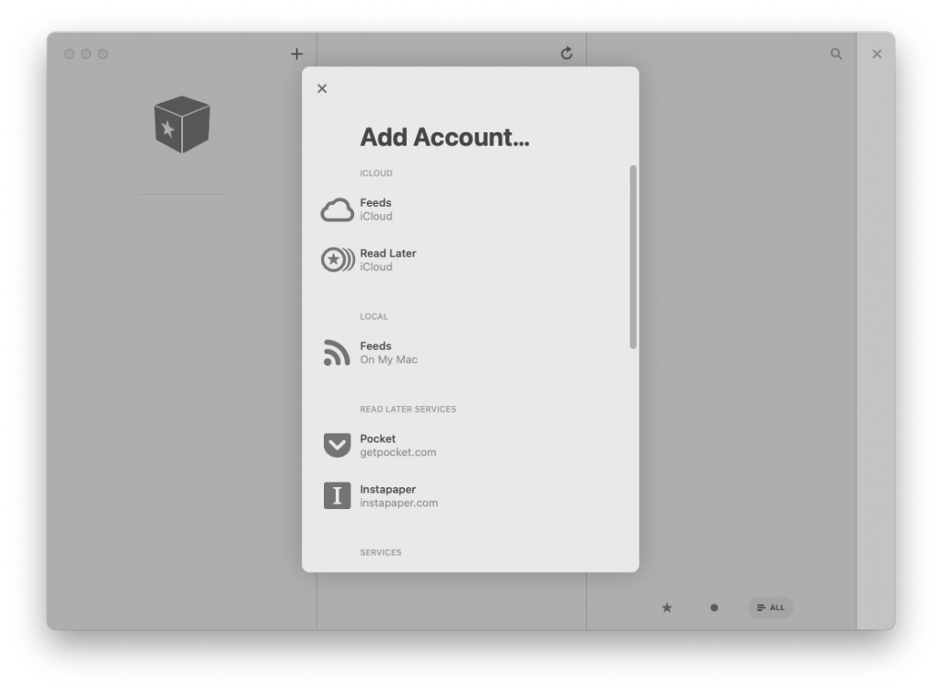
Task: Select Feeds iCloud account option
Action: click(470, 210)
